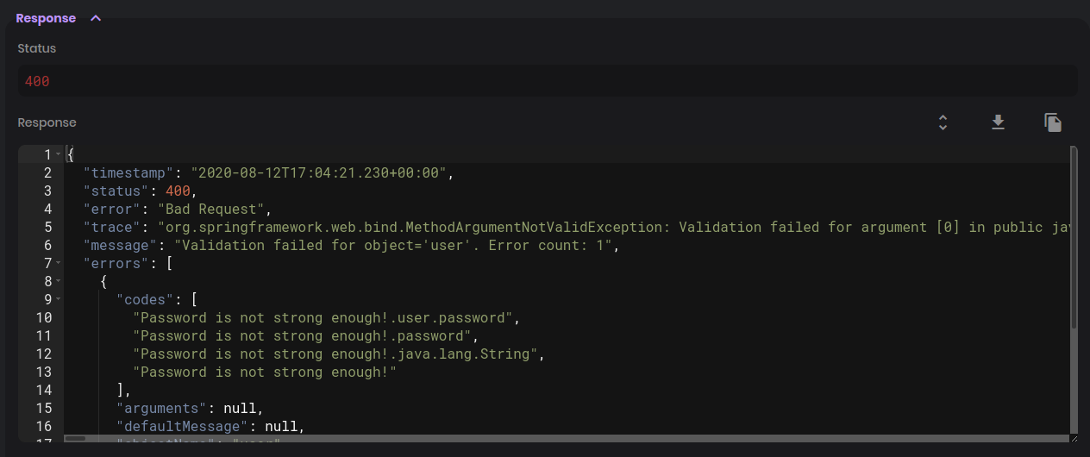Click the "Bad Request" error value
The image size is (1090, 457).
pyautogui.click(x=216, y=209)
